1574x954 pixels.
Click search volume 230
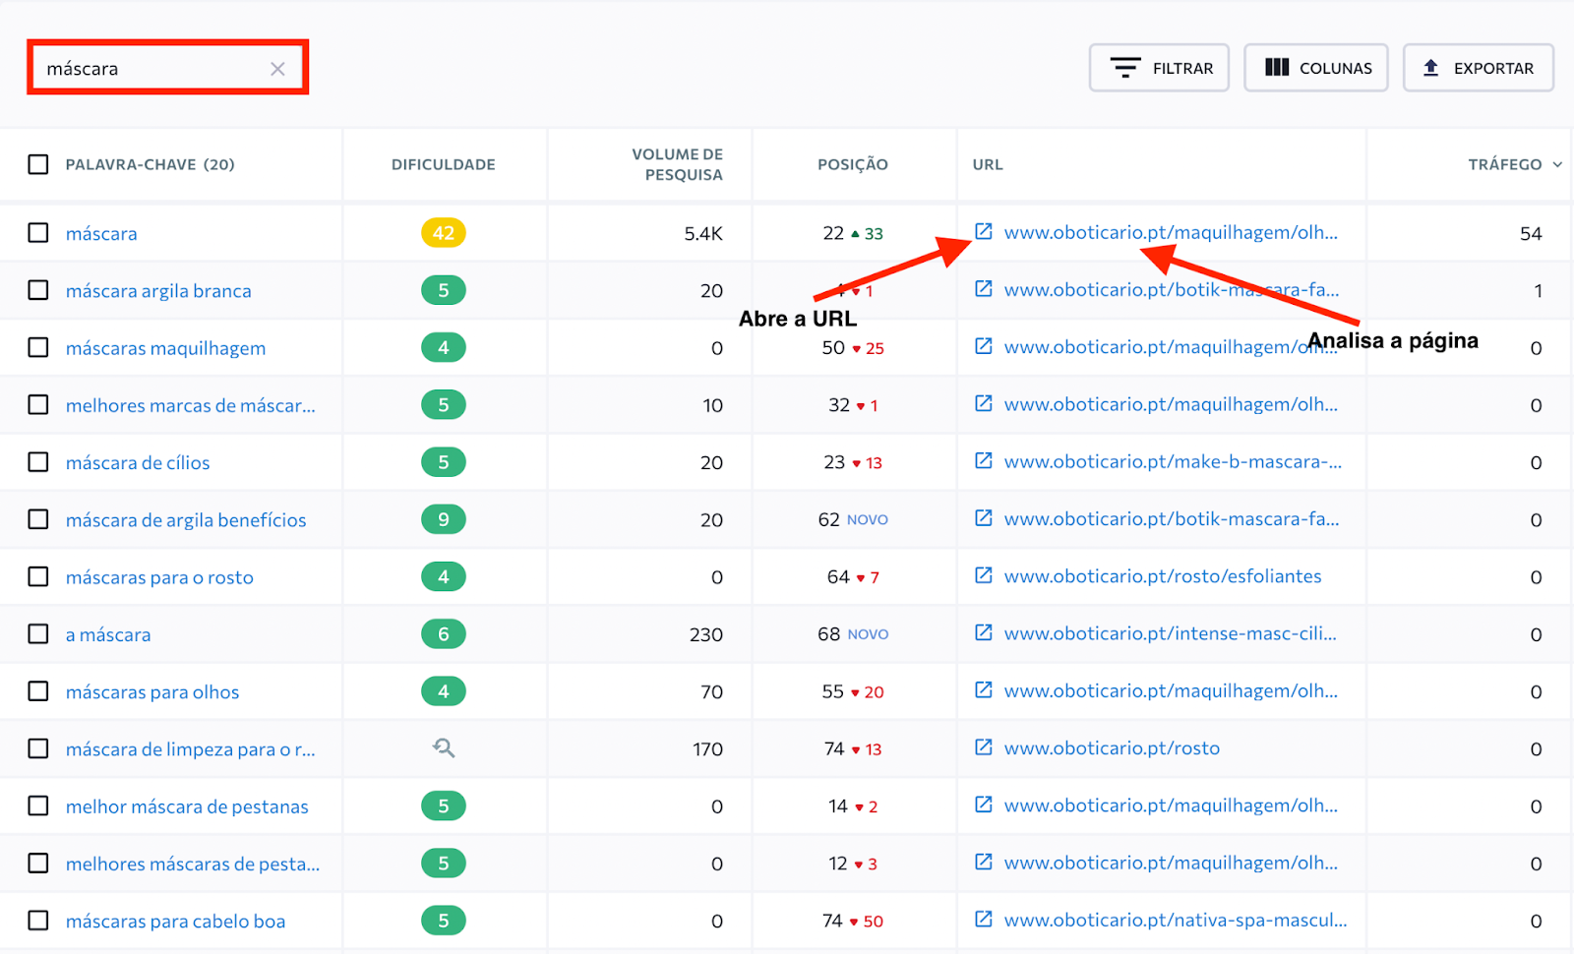coord(706,634)
